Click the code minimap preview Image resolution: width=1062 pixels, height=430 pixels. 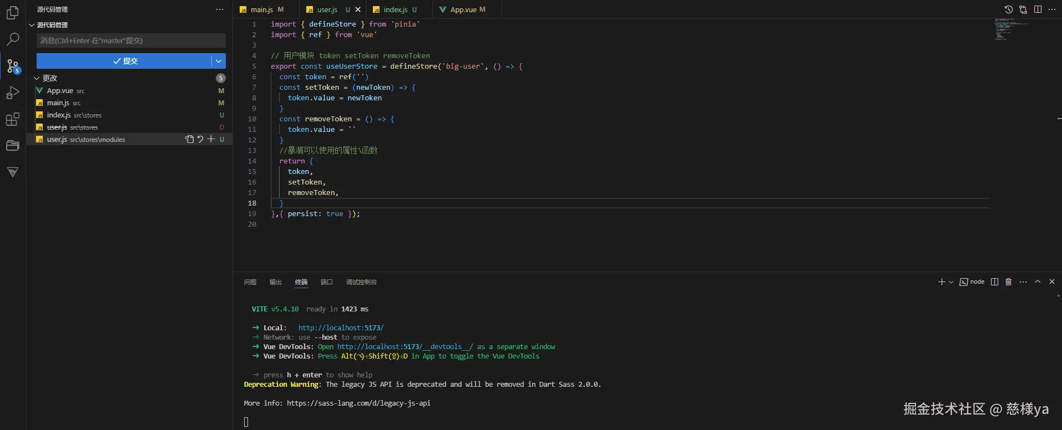(1011, 29)
